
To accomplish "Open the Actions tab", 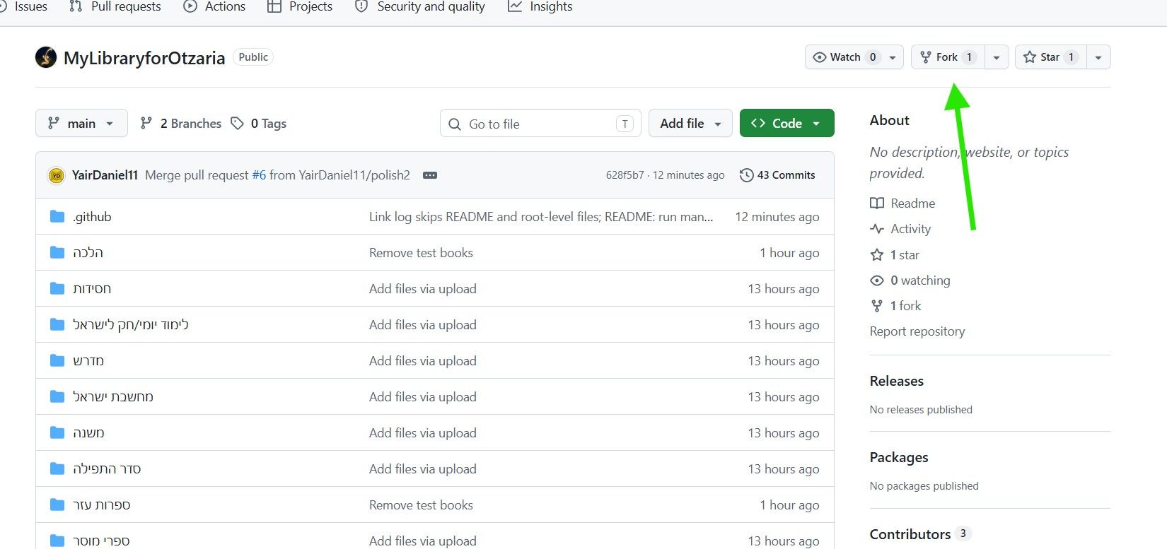I will (x=214, y=6).
